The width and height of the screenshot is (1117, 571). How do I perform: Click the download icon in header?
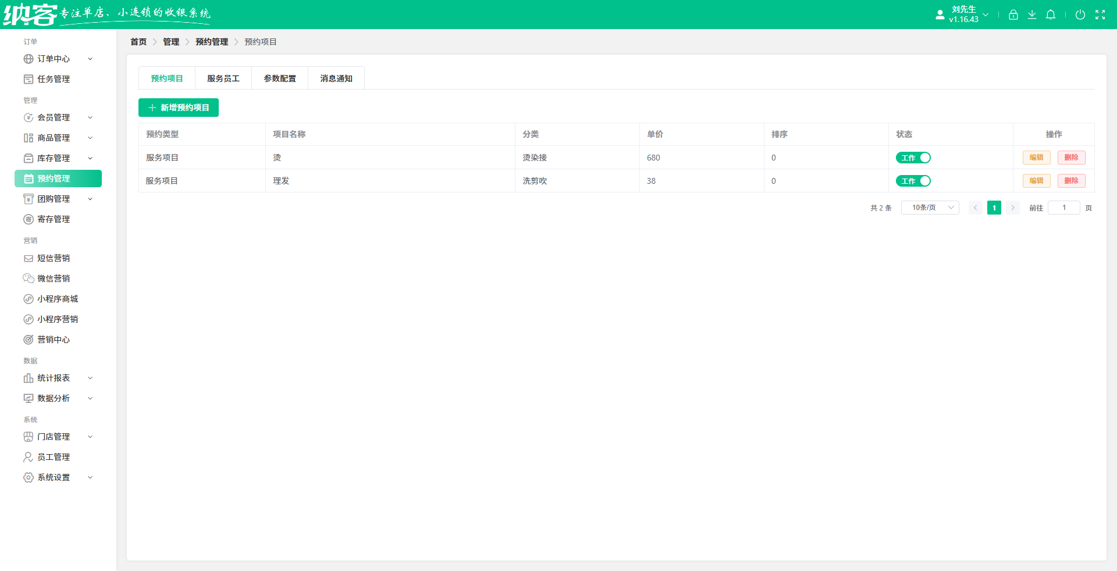(x=1032, y=15)
